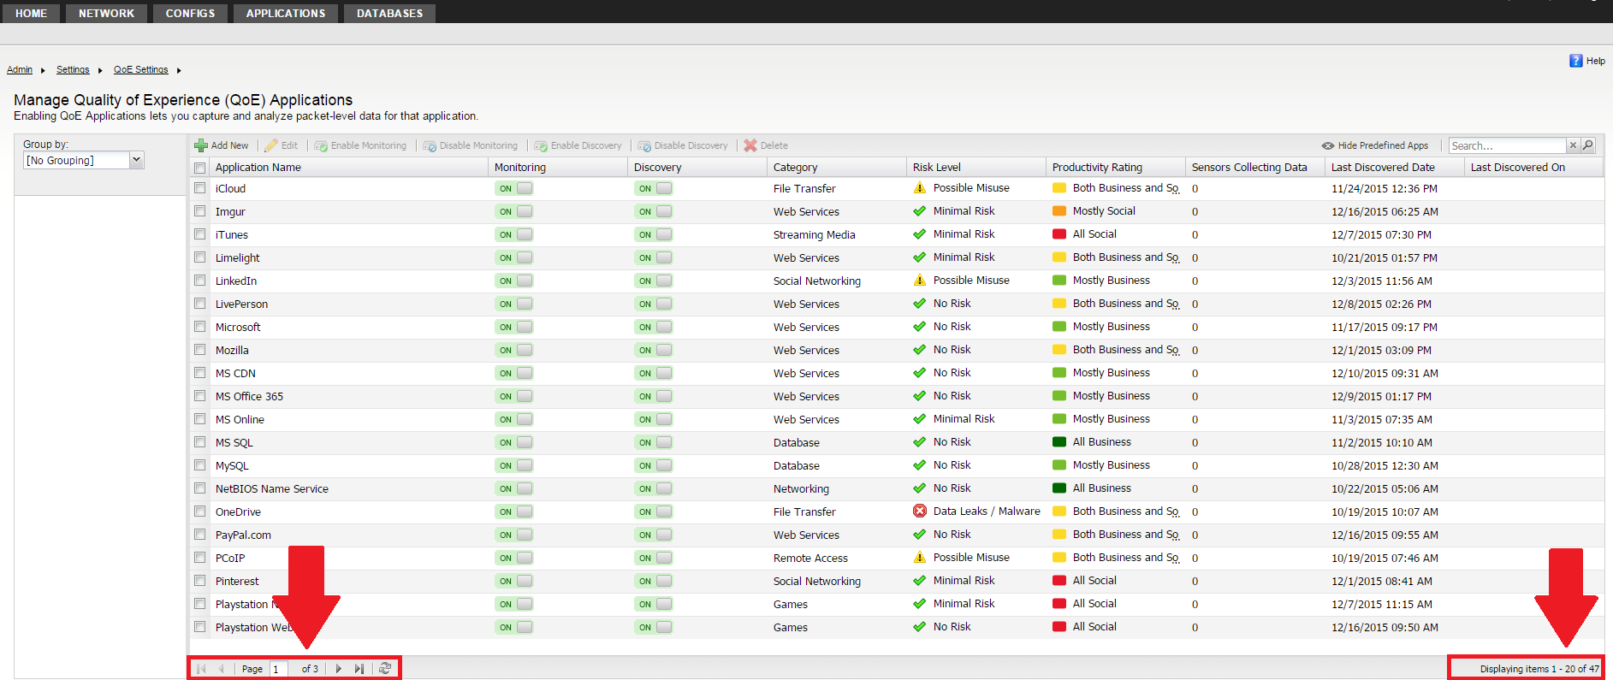Viewport: 1613px width, 680px height.
Task: Click the green check risk icon for MySQL
Action: (920, 465)
